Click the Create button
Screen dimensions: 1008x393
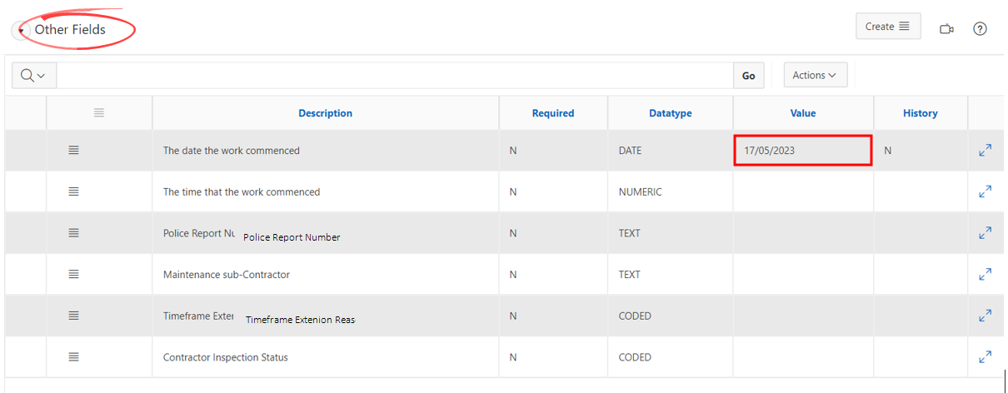coord(887,27)
